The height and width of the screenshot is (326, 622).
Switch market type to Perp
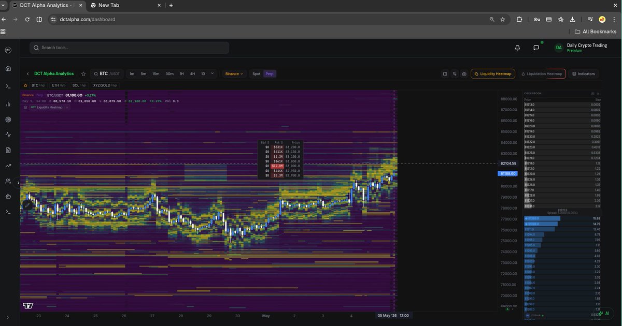click(x=270, y=74)
